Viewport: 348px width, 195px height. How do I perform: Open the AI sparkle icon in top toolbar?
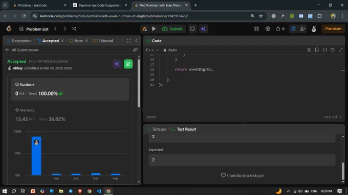[203, 29]
